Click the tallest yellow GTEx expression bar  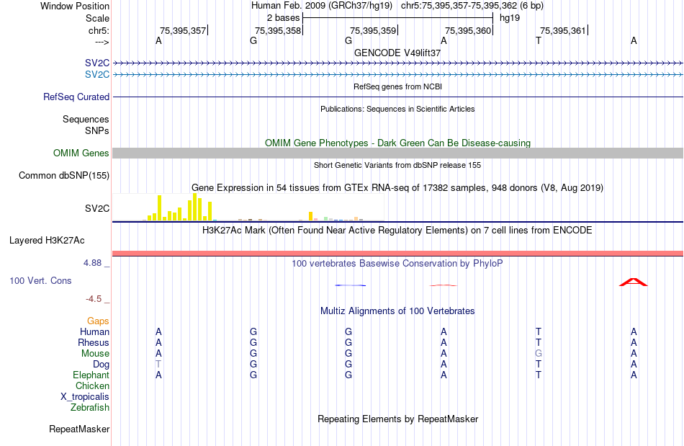[195, 207]
